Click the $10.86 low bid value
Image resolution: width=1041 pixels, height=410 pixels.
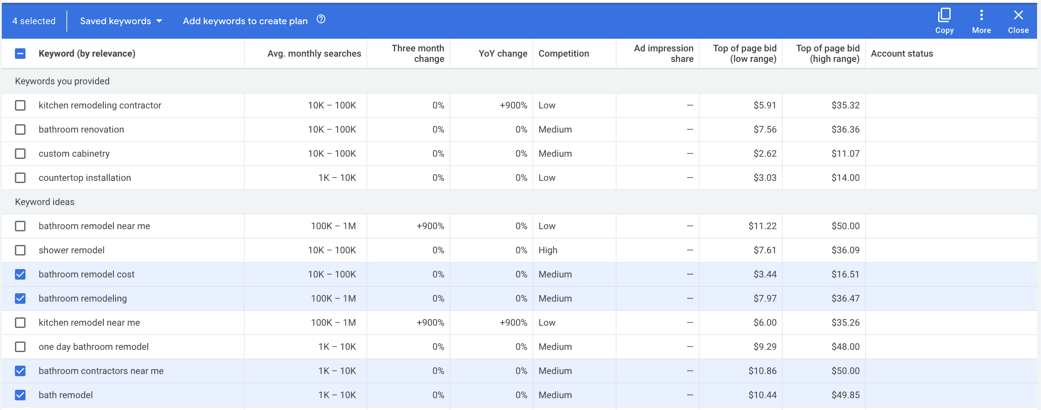pos(762,371)
